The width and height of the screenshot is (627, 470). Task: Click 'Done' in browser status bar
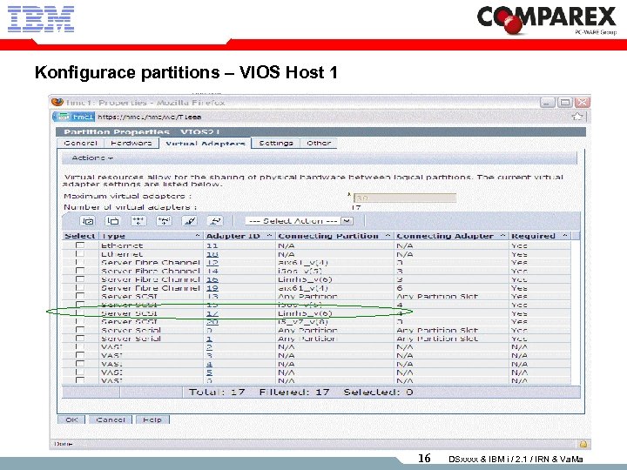pos(64,444)
